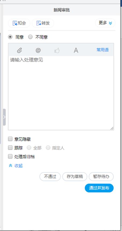Click the 通过并发布 button
Screen dimensions: 122x231
[x=99, y=188]
